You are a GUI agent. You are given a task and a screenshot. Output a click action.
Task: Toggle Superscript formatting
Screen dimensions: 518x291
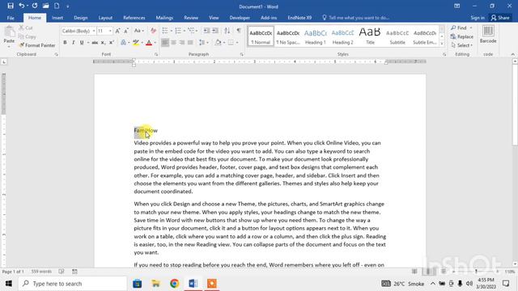[112, 43]
